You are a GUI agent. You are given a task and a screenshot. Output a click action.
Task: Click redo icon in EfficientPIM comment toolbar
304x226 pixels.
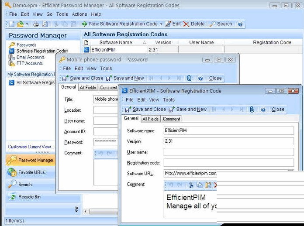tap(180, 185)
